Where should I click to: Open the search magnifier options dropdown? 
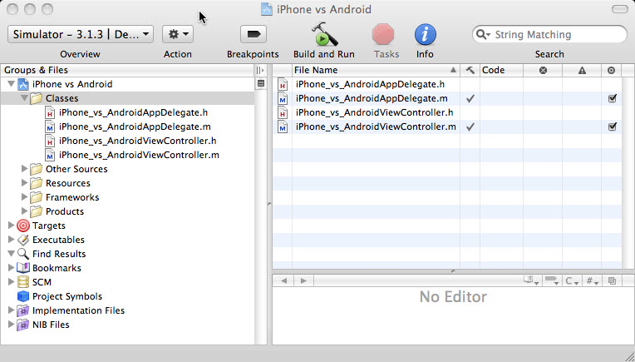pos(483,34)
